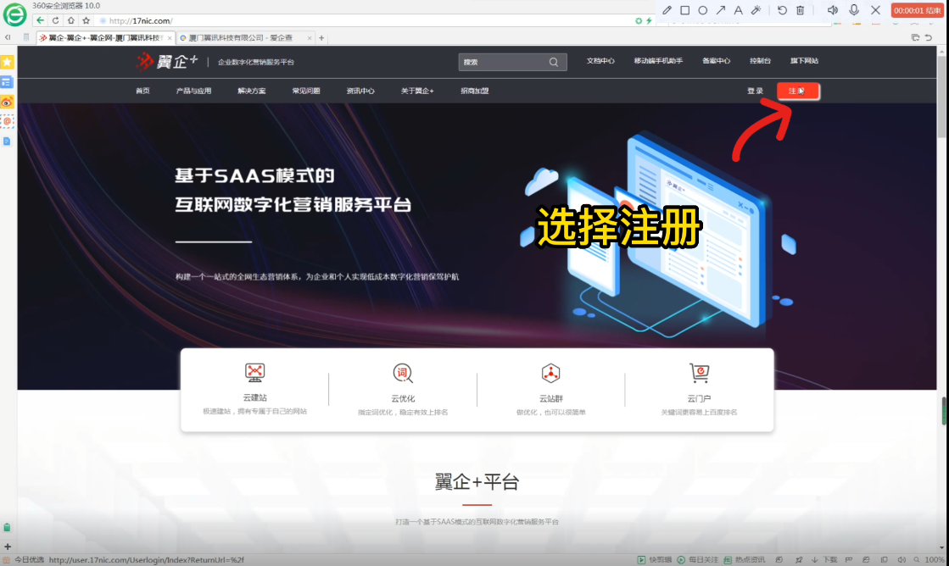Select the text annotation tool
Image resolution: width=949 pixels, height=566 pixels.
(x=739, y=10)
